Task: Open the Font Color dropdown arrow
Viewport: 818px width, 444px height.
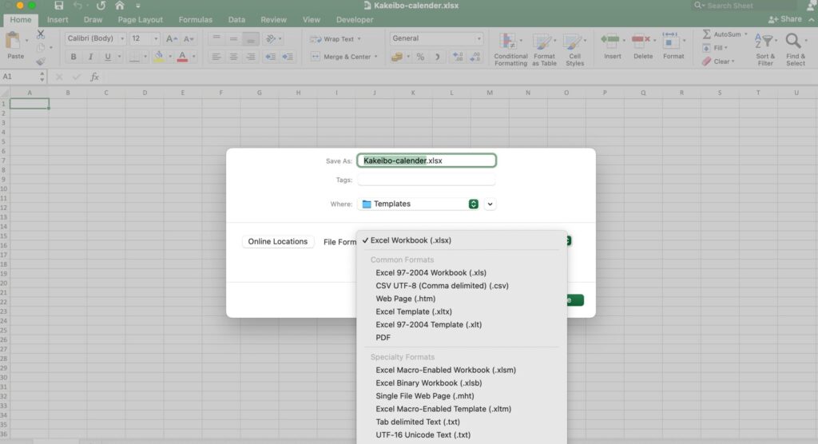Action: (x=193, y=57)
